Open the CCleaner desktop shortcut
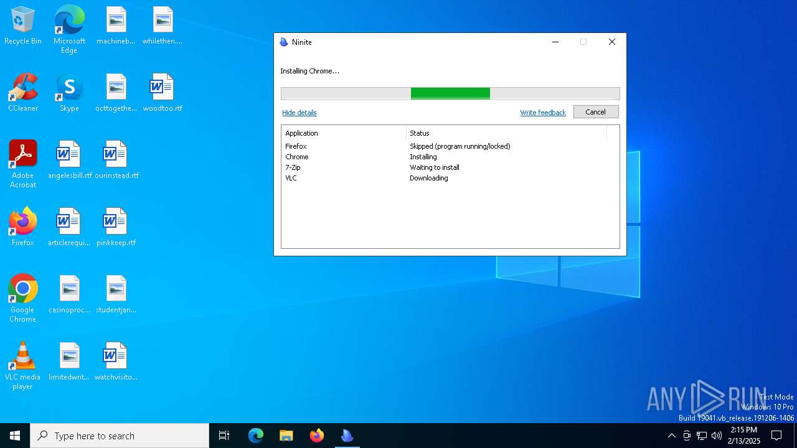The width and height of the screenshot is (797, 448). pos(23,93)
